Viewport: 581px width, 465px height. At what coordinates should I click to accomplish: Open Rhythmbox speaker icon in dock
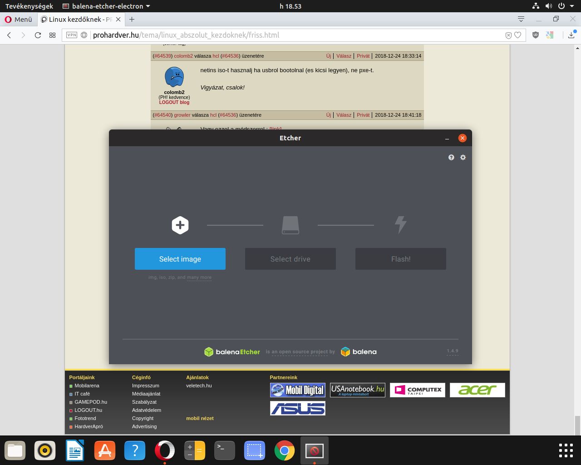(x=45, y=450)
